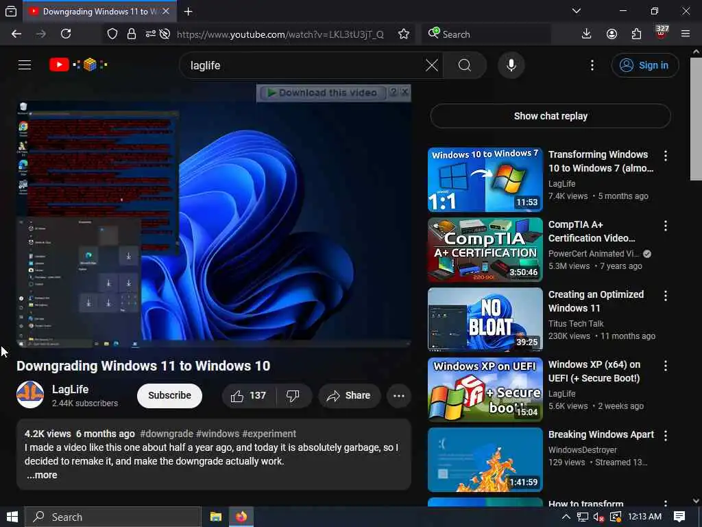
Task: Open the Windows Start menu
Action: (12, 517)
